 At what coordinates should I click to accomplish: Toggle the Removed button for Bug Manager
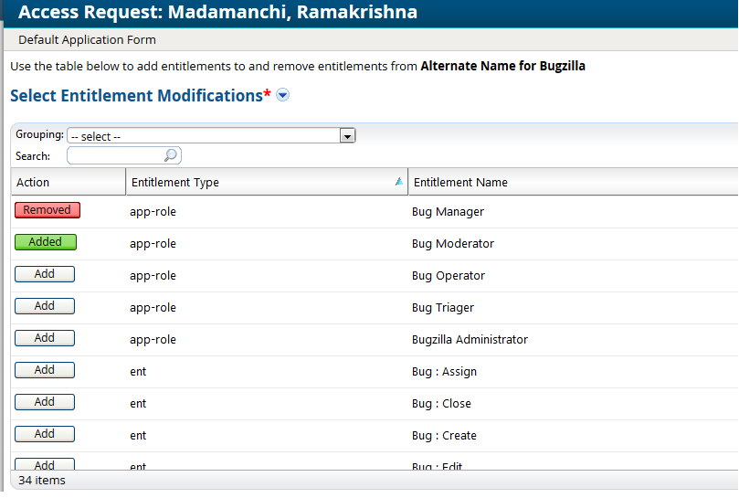[48, 210]
